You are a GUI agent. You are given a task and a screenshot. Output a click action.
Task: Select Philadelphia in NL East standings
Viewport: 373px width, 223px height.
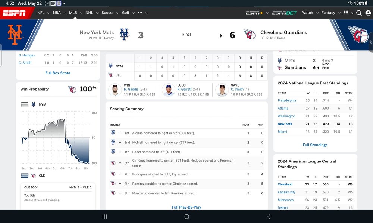pyautogui.click(x=286, y=100)
